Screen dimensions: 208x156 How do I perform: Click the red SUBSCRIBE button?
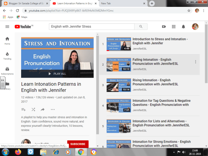(x=78, y=144)
